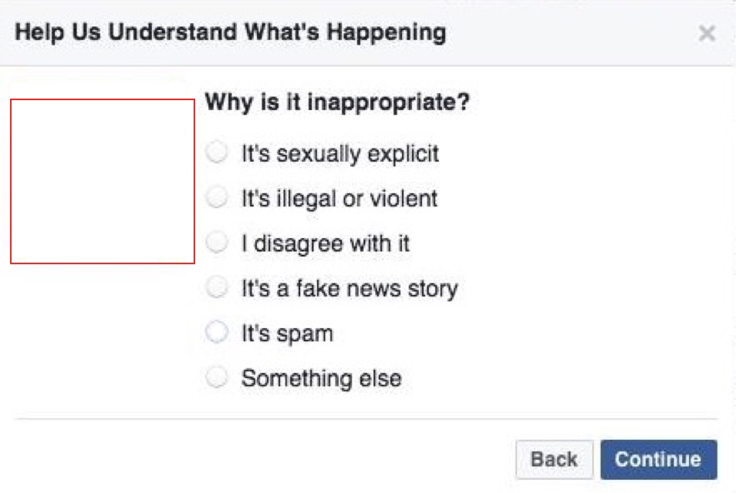Screen dimensions: 736x493
Task: Click the "Why is it inappropriate?" heading
Action: tap(337, 102)
